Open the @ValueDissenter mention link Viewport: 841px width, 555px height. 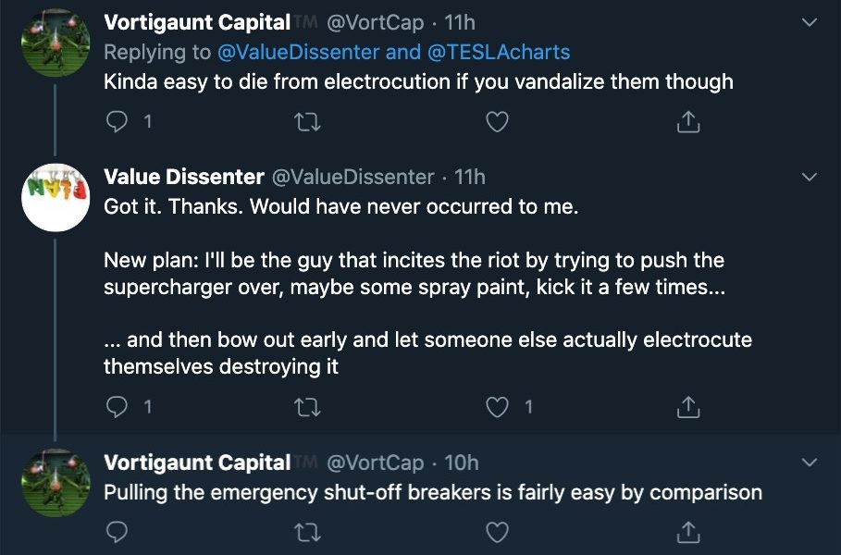click(298, 52)
